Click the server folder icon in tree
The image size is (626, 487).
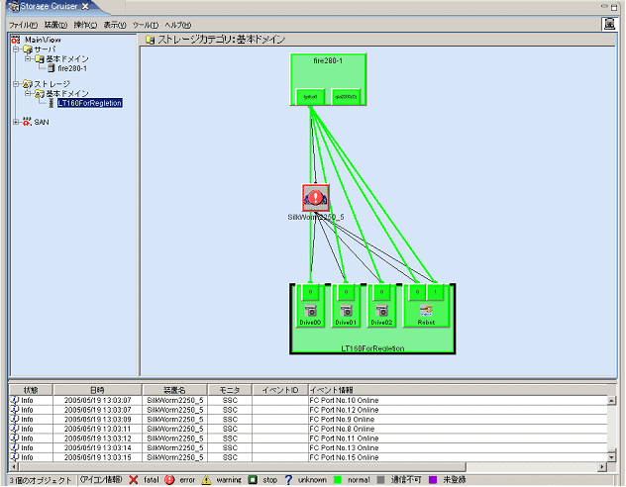coord(27,49)
